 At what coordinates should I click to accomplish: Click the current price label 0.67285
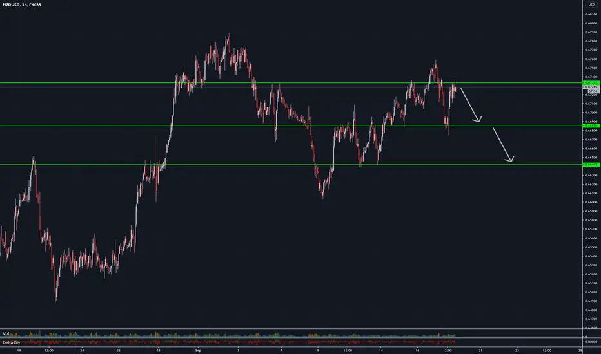click(591, 88)
